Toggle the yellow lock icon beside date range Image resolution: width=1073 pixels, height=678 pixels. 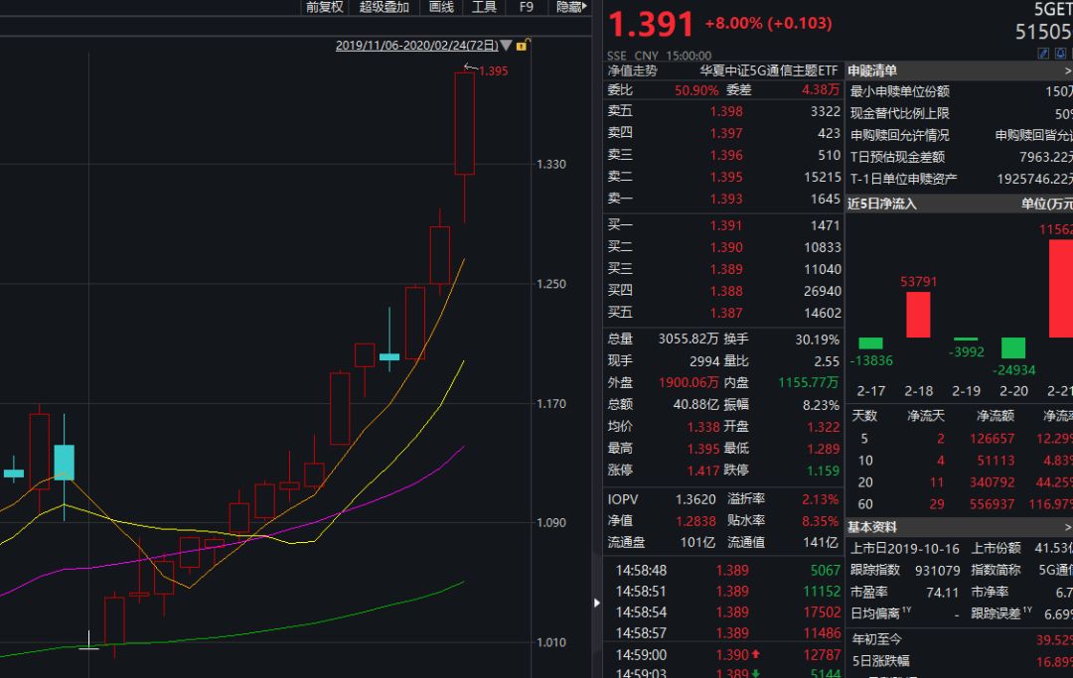[x=523, y=46]
